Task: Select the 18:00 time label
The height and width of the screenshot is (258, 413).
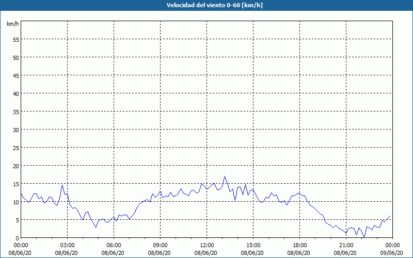Action: pos(299,245)
